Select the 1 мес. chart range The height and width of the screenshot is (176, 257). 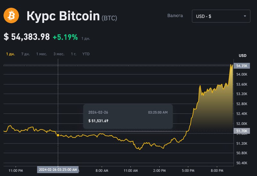point(41,54)
